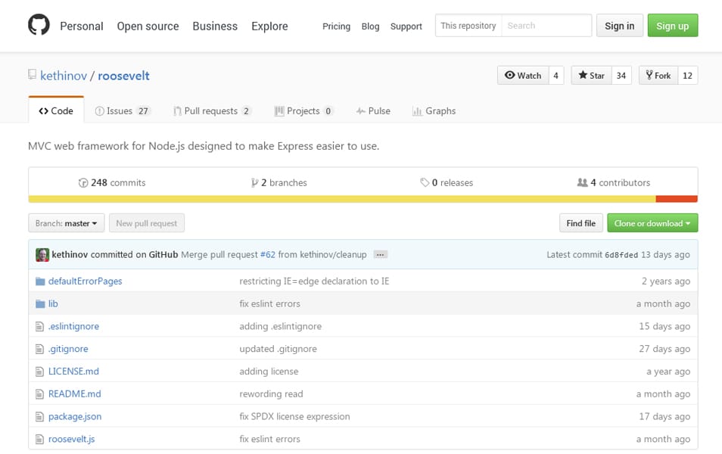722x454 pixels.
Task: Open the roosevelt repository title link
Action: pyautogui.click(x=123, y=76)
